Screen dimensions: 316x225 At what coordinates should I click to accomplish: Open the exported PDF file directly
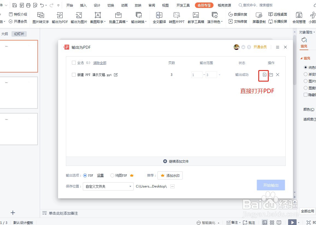click(x=263, y=74)
